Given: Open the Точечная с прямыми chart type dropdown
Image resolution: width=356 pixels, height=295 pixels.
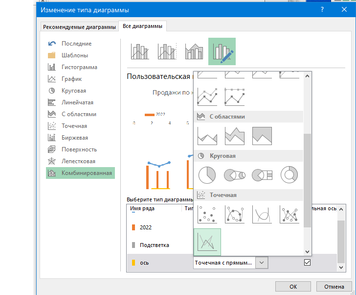Looking at the screenshot, I should click(x=262, y=263).
